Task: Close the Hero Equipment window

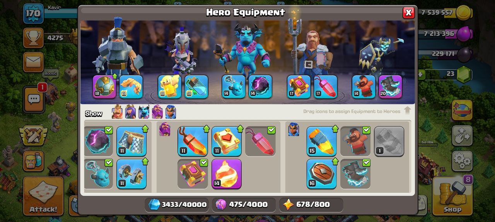Action: click(x=408, y=13)
